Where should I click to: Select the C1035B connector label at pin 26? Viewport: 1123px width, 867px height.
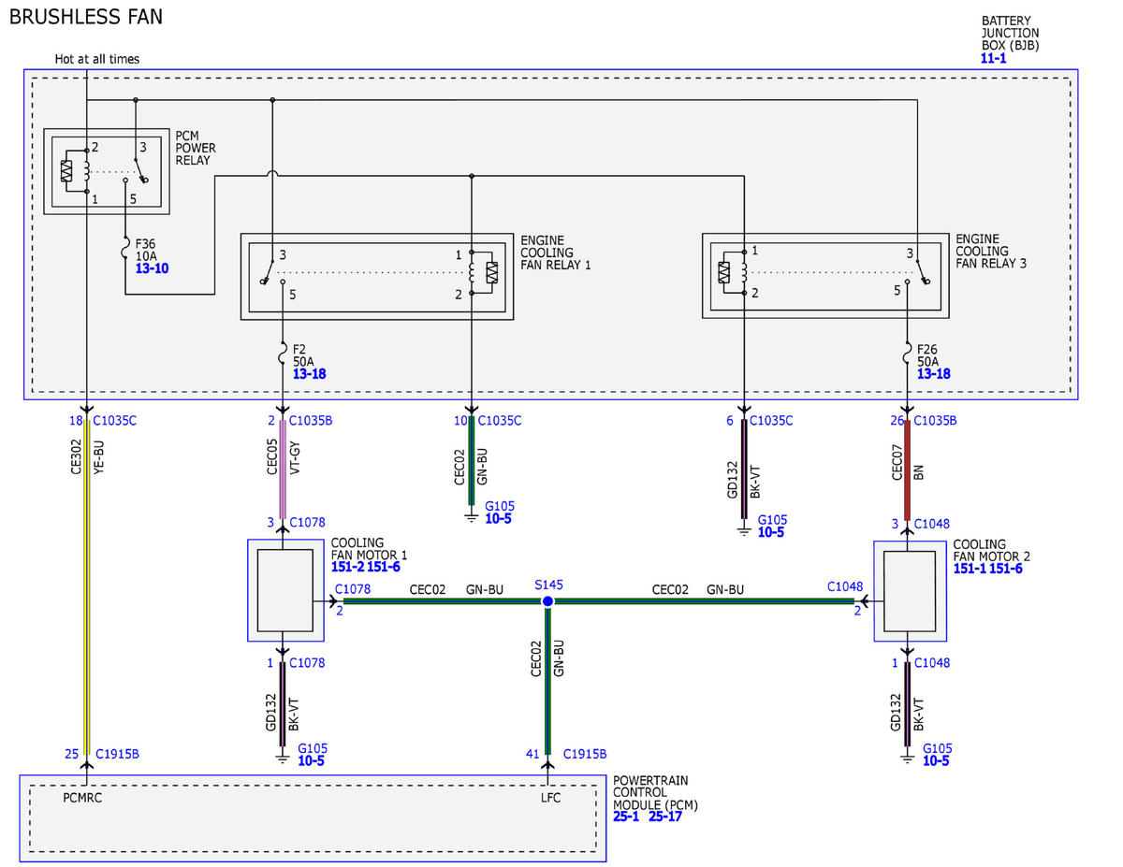[935, 421]
